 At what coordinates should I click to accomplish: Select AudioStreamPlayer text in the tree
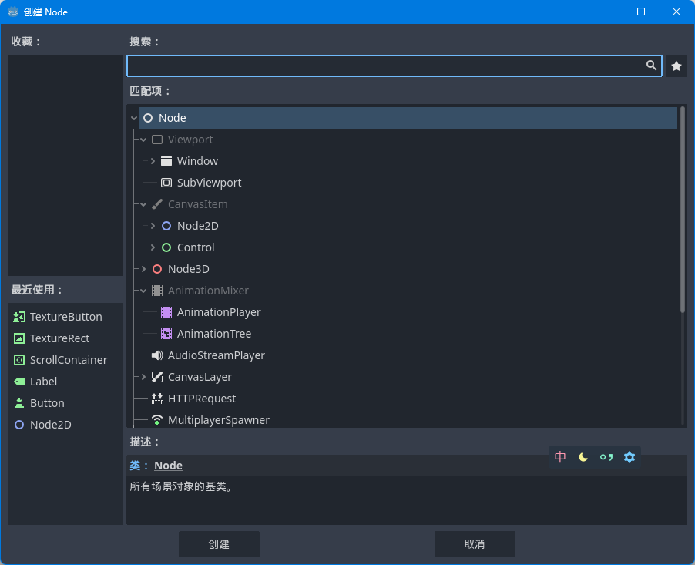(217, 355)
